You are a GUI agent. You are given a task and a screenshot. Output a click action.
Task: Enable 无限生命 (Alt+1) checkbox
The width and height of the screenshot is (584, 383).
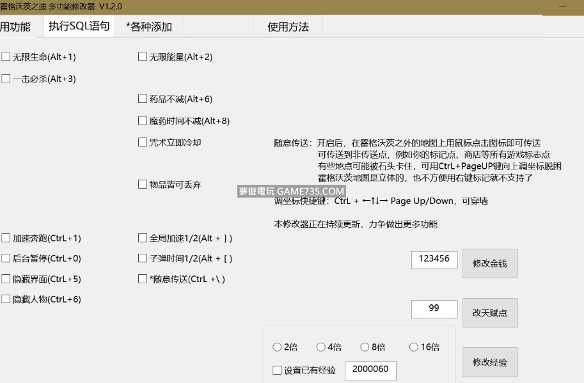tap(6, 57)
